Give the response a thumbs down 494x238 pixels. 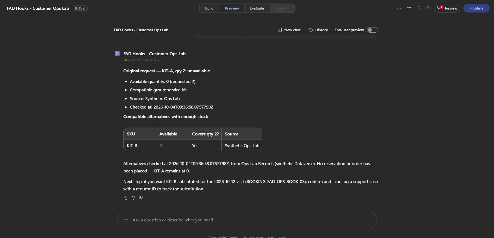(x=133, y=198)
